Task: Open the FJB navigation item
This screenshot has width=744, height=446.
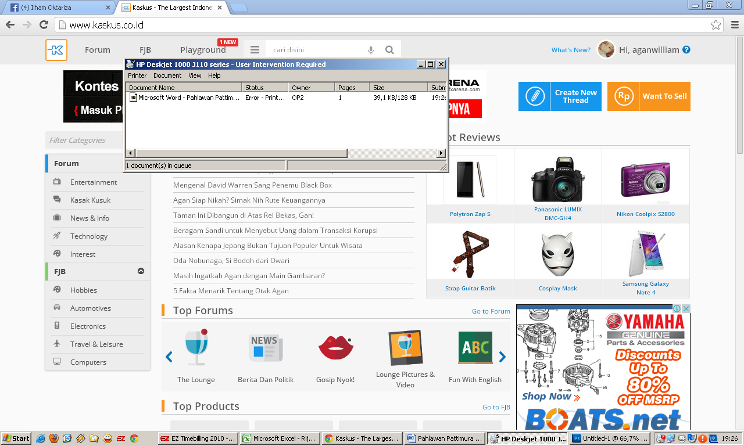Action: click(x=145, y=50)
